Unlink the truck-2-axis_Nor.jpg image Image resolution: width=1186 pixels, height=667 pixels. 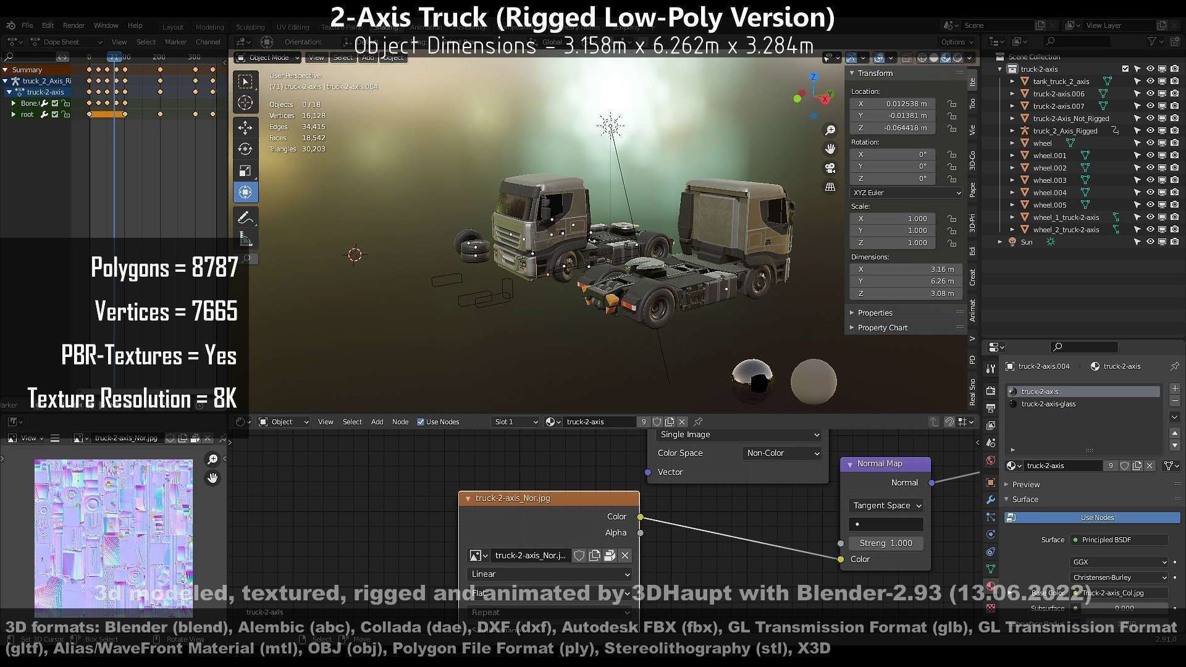coord(625,556)
